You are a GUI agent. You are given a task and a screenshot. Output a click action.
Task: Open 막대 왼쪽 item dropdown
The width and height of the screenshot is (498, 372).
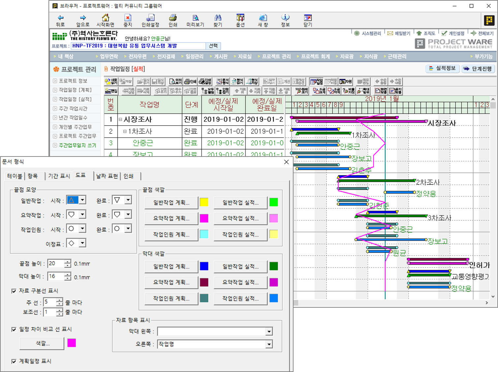(x=269, y=331)
